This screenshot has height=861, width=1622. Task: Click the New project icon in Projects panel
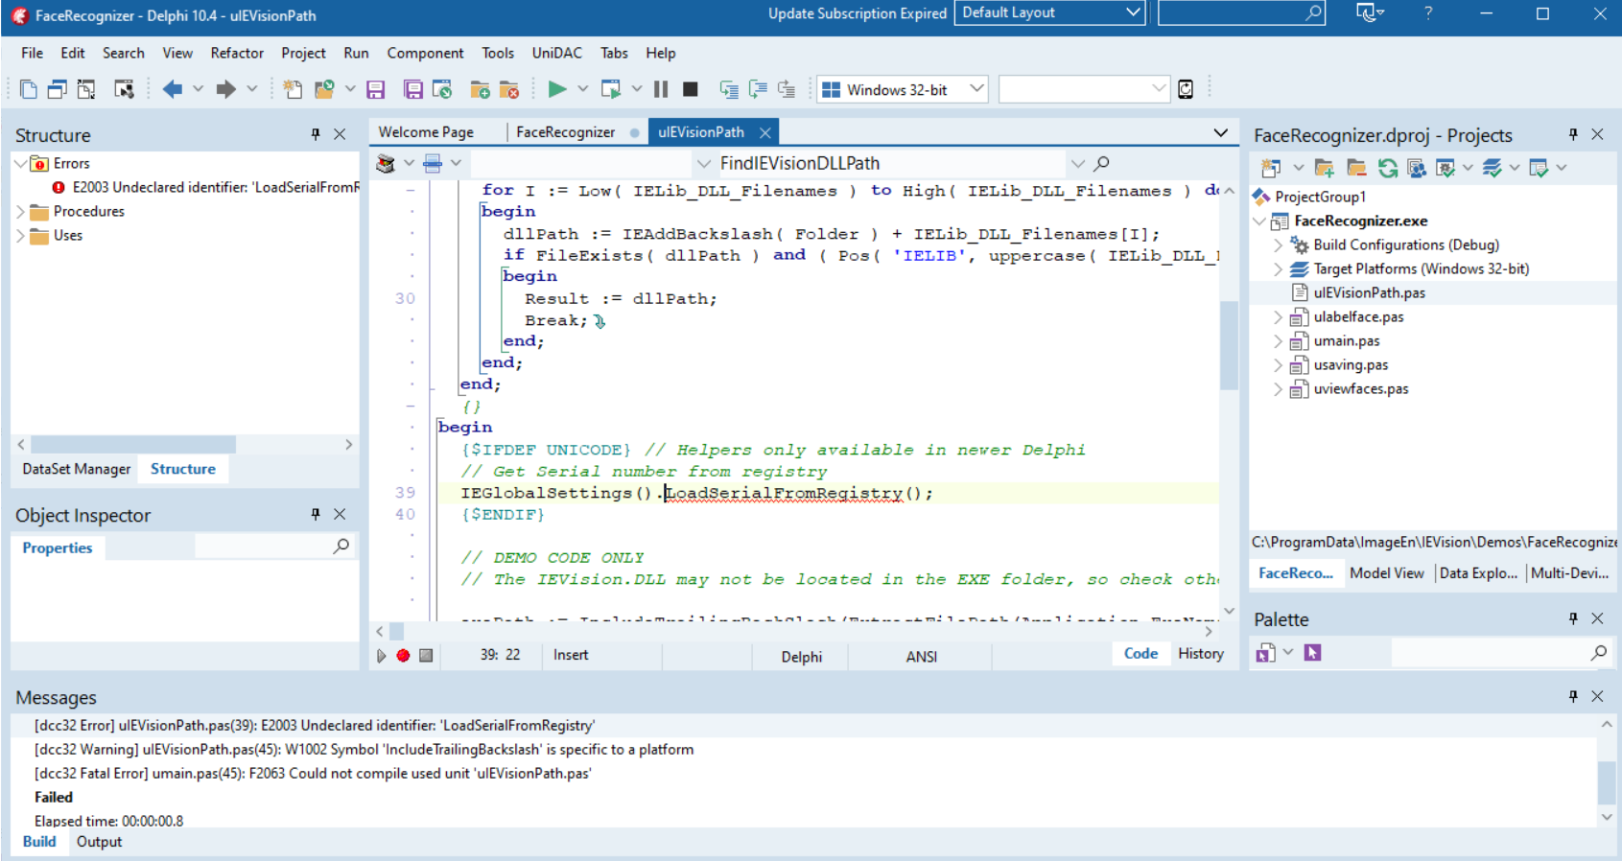tap(1271, 168)
